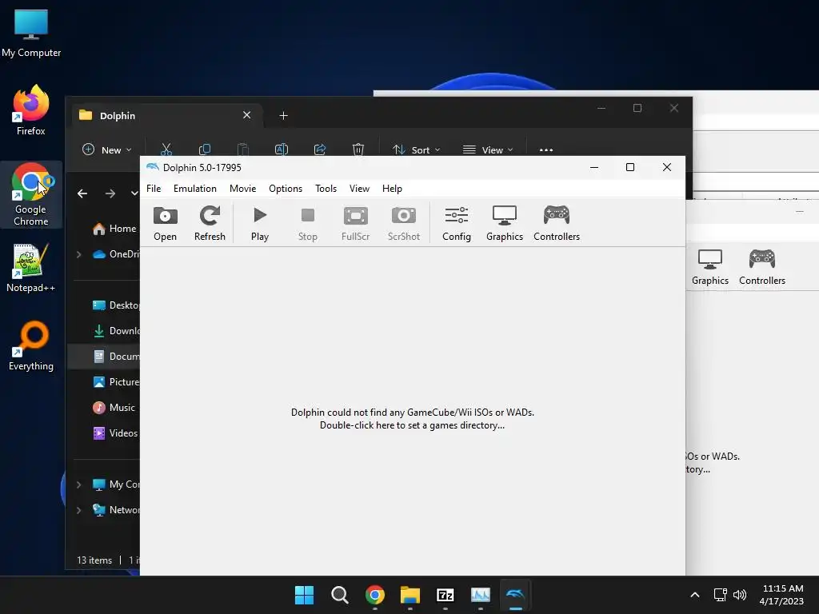The height and width of the screenshot is (614, 819).
Task: Select the Notepad++ desktop shortcut
Action: coord(31,267)
